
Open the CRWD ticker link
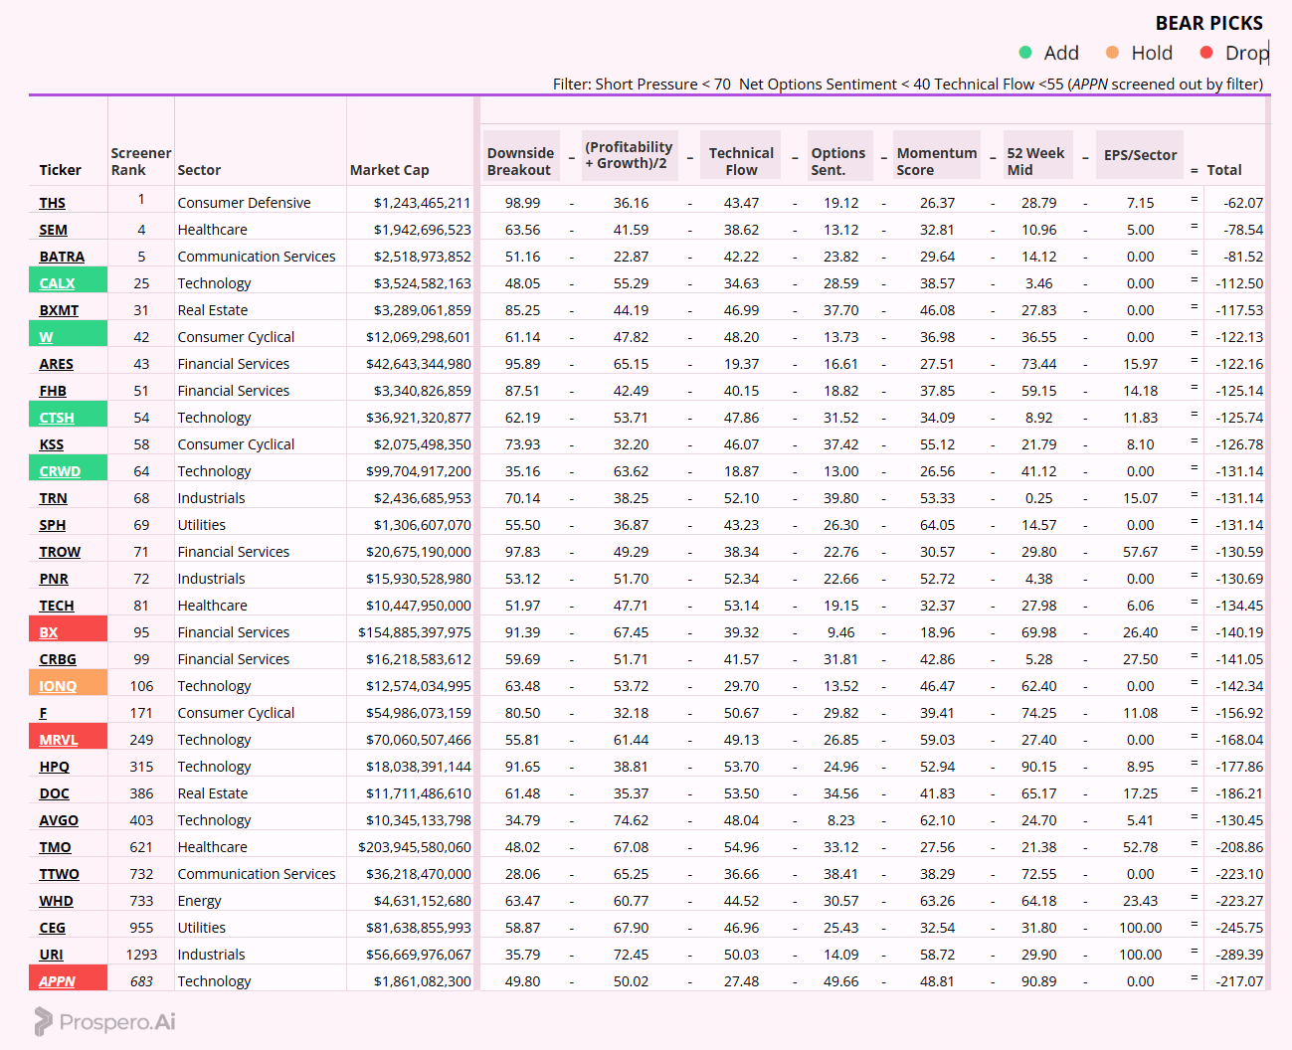(60, 471)
